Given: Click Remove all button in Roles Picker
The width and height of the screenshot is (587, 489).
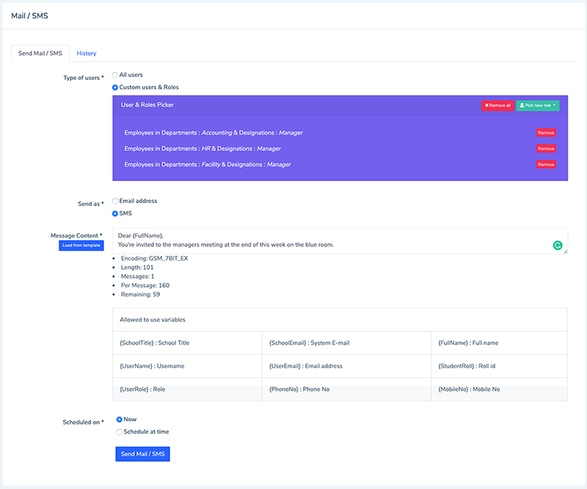Looking at the screenshot, I should coord(497,106).
